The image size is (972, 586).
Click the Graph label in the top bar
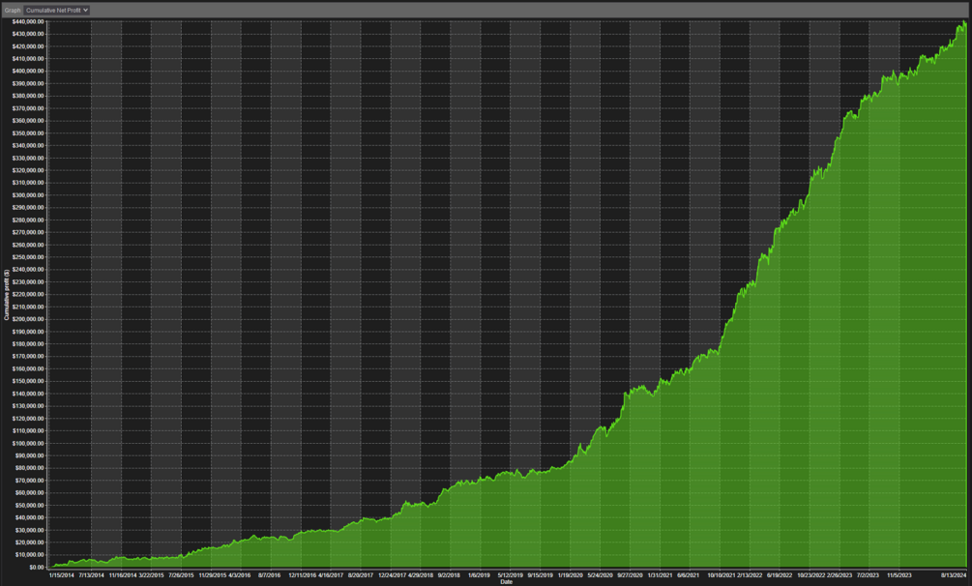point(13,10)
